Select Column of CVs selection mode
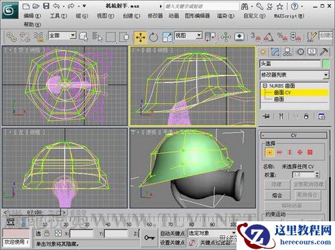This screenshot has width=335, height=250. (289, 152)
